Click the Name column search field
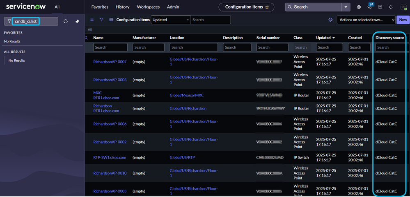This screenshot has height=197, width=410. coord(110,47)
